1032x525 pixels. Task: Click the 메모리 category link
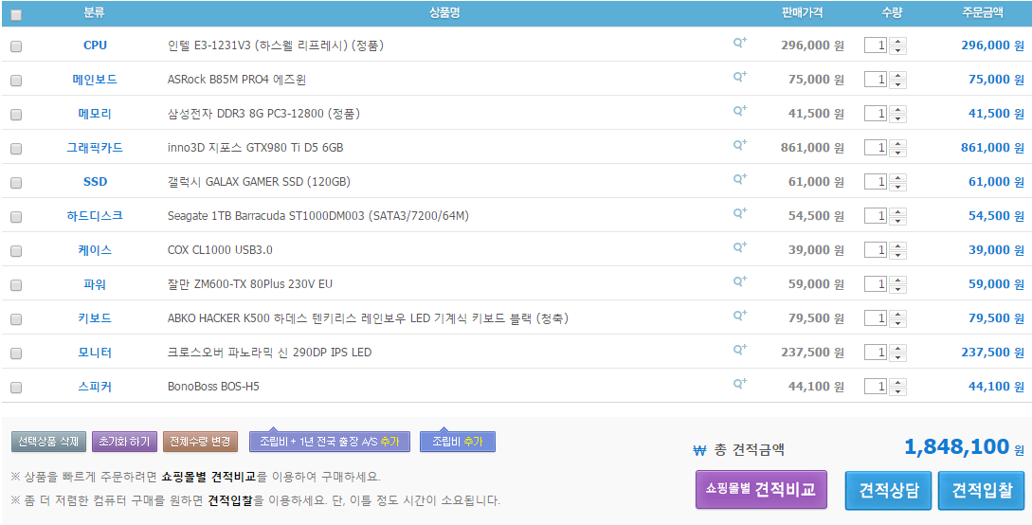pyautogui.click(x=95, y=114)
